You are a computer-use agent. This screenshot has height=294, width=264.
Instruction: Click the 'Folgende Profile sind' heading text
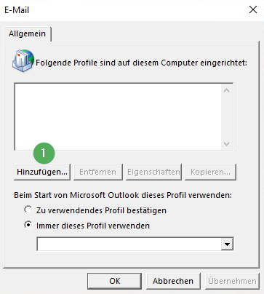141,63
